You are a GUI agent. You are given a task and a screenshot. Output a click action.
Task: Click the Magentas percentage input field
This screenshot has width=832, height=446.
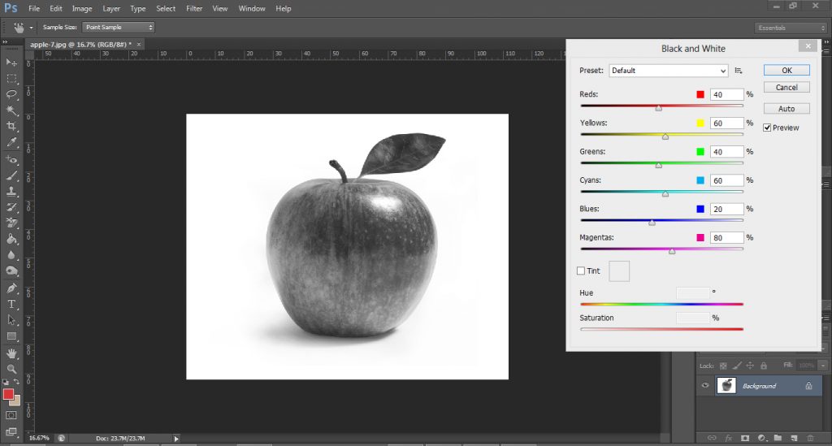click(x=727, y=238)
